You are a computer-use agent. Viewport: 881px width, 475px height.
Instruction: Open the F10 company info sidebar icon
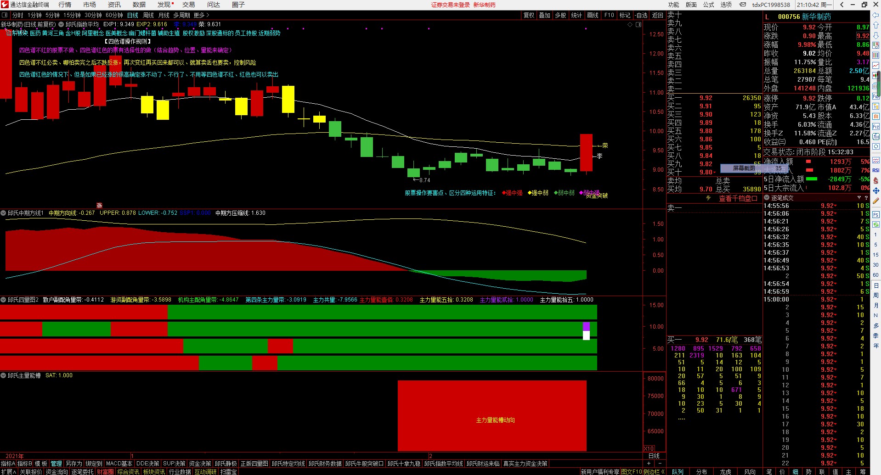click(x=876, y=96)
